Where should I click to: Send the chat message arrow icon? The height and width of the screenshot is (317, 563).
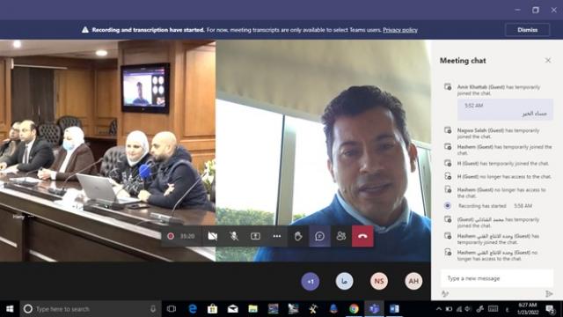(549, 293)
